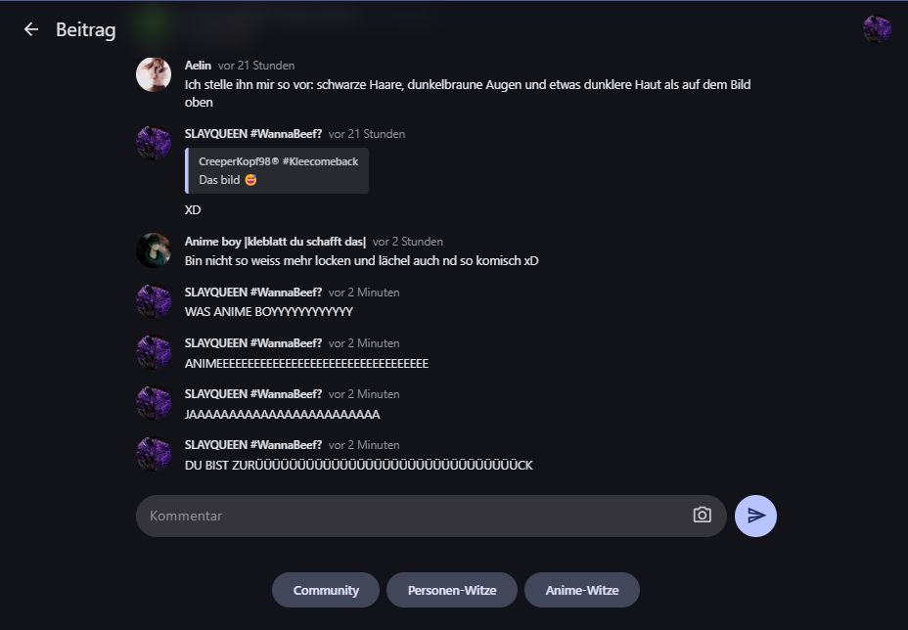Open the camera attachment icon
The image size is (908, 630).
[x=702, y=516]
